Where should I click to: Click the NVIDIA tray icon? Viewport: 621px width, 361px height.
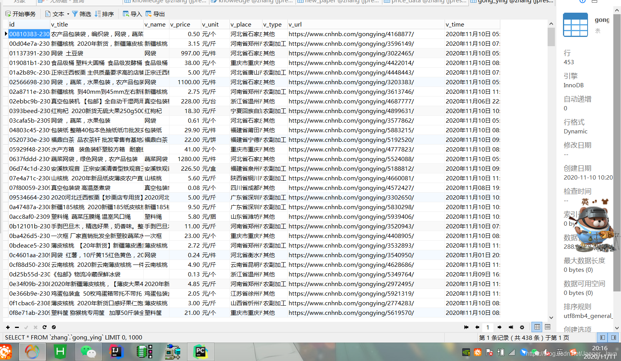click(466, 352)
